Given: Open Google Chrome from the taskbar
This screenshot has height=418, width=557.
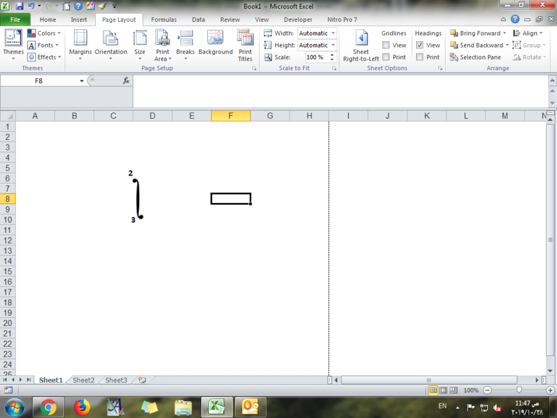Looking at the screenshot, I should click(48, 407).
